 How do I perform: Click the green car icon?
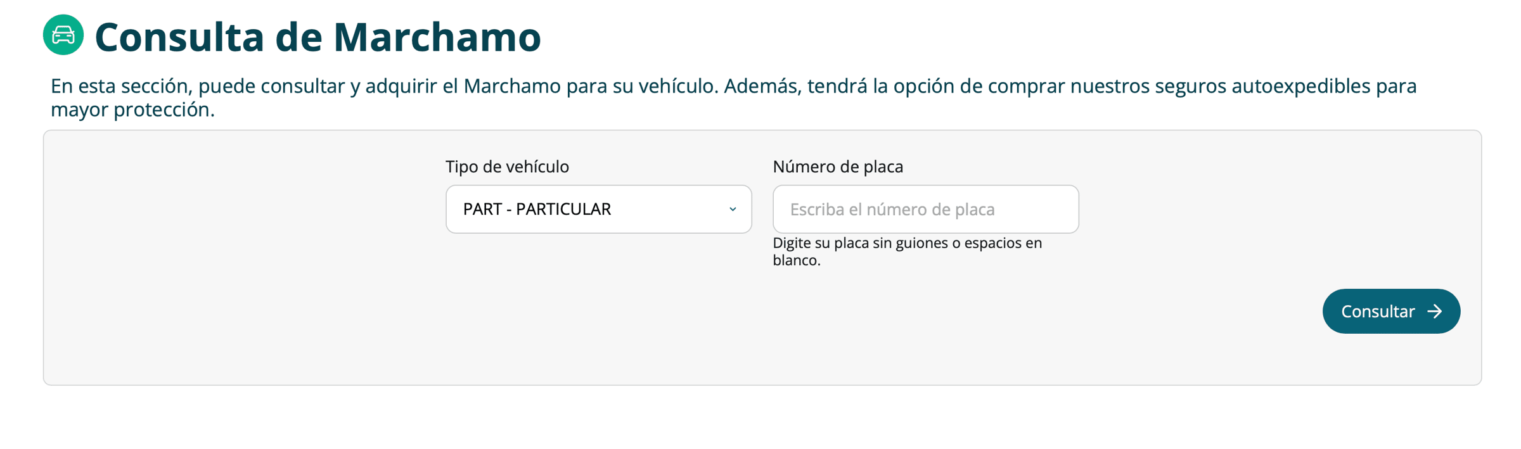click(63, 35)
